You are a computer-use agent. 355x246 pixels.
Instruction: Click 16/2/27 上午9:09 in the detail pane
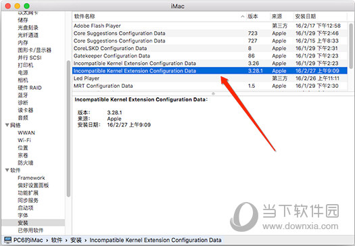tap(129, 125)
